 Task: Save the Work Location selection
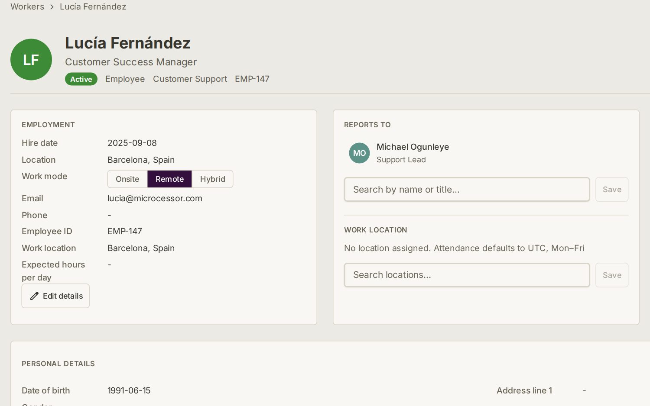[x=612, y=275]
